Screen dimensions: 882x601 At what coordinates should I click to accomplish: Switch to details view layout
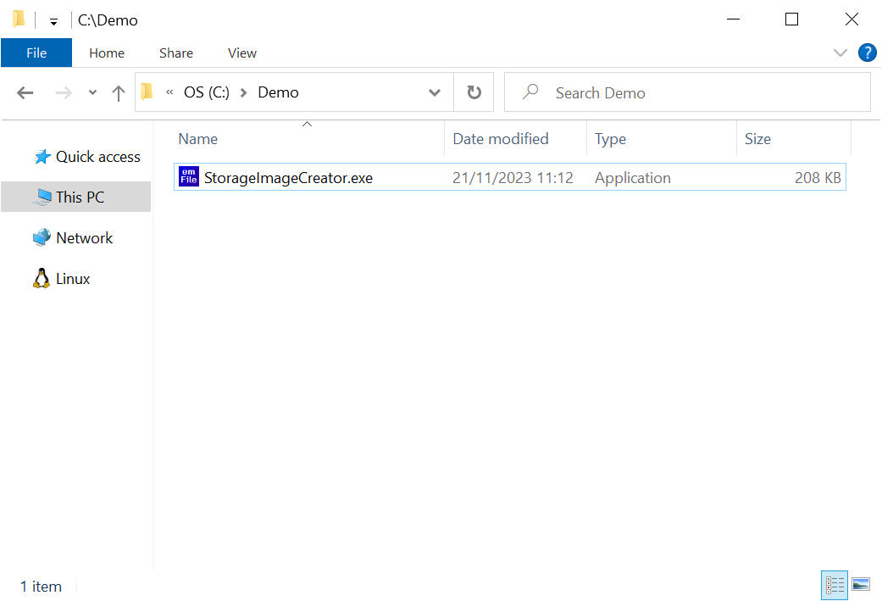point(835,585)
